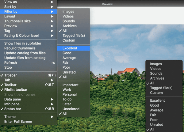Viewport: 184px width, 132px height.
Task: Filter by Important colour label
Action: [x=74, y=85]
